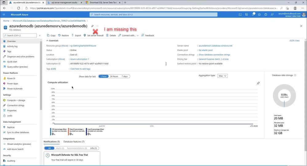Open azuredemosrv.database.windows.net server link
Viewport: 307px width, 166px height.
coord(215,46)
